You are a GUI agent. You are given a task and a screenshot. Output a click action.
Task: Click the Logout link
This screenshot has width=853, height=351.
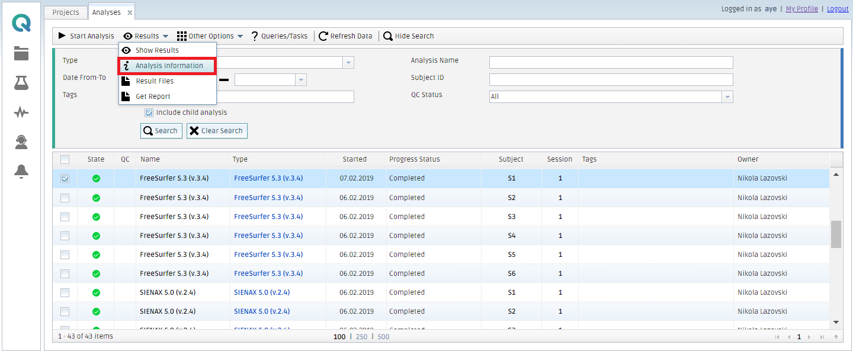coord(838,9)
